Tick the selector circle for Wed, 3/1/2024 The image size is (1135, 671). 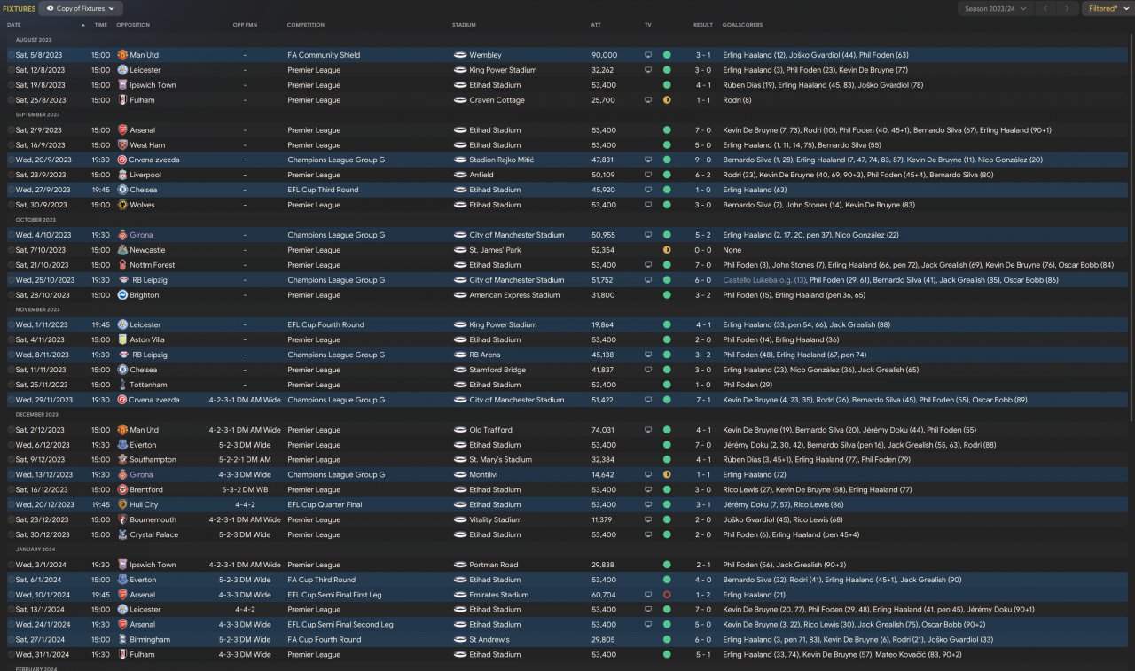(11, 566)
